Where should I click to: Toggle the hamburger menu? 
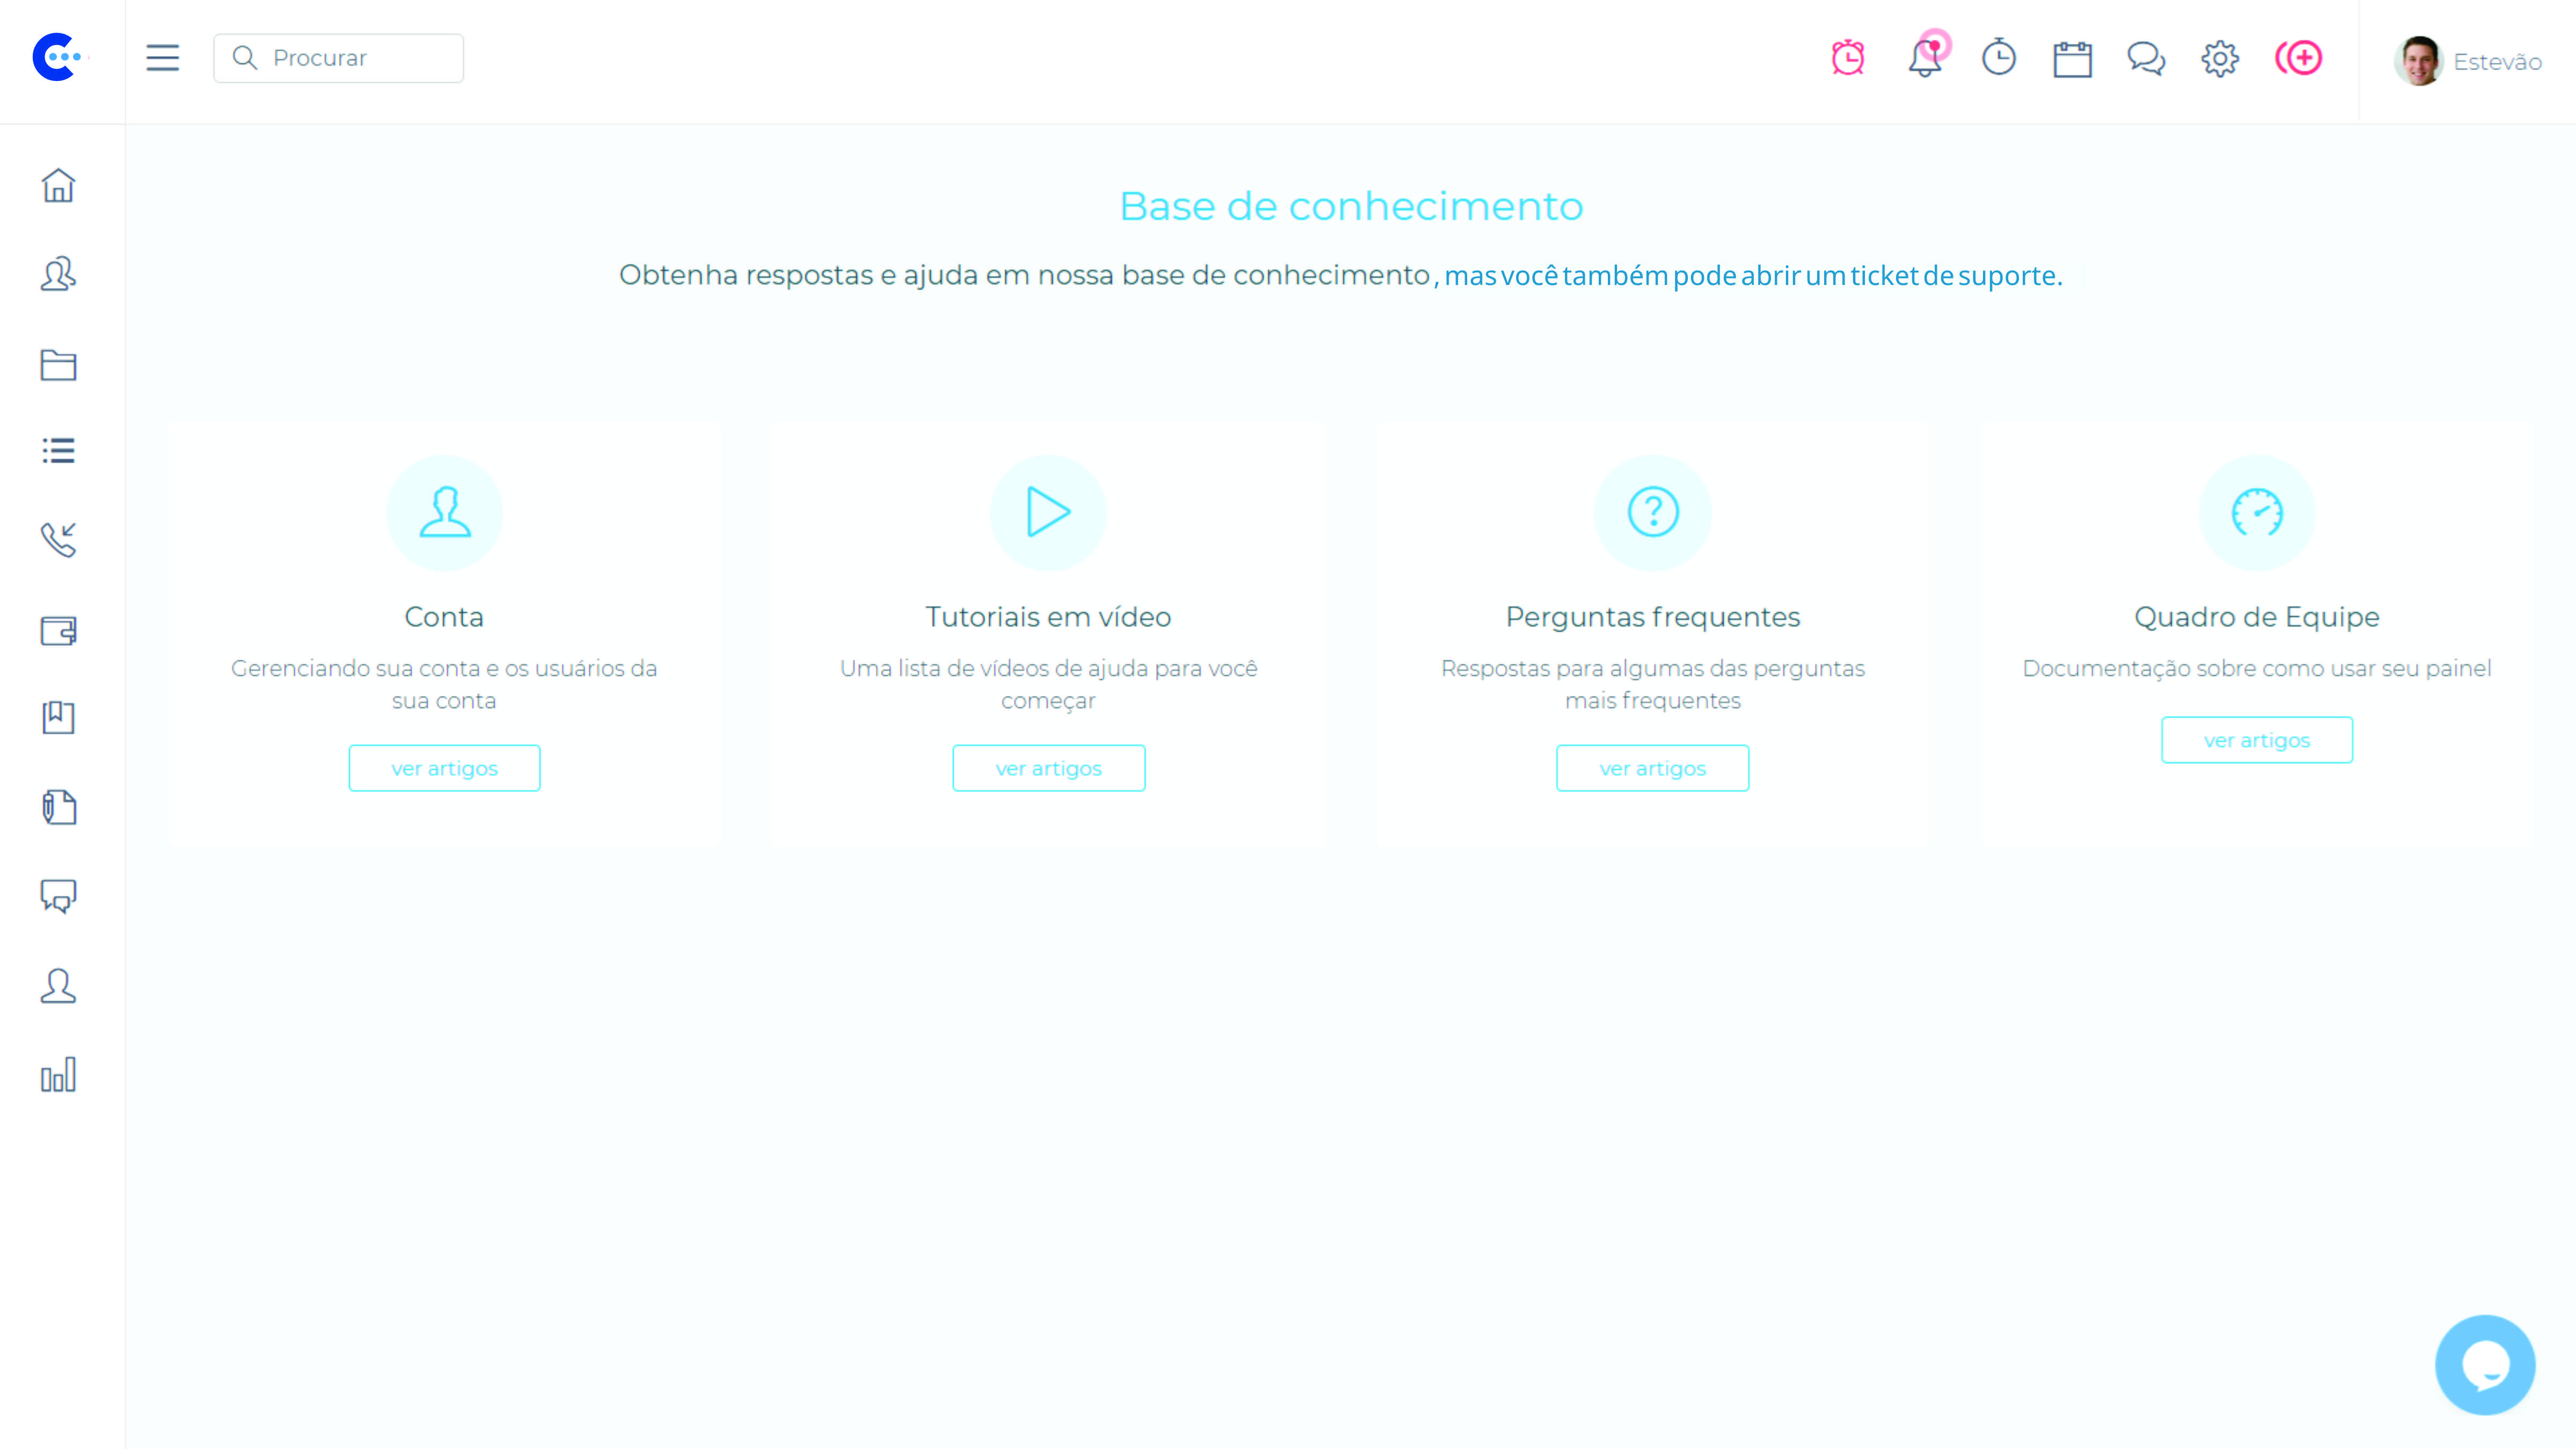tap(162, 58)
